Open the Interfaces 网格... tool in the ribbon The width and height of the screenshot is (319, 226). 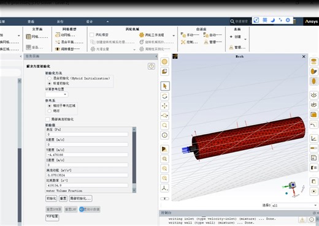(x=37, y=37)
